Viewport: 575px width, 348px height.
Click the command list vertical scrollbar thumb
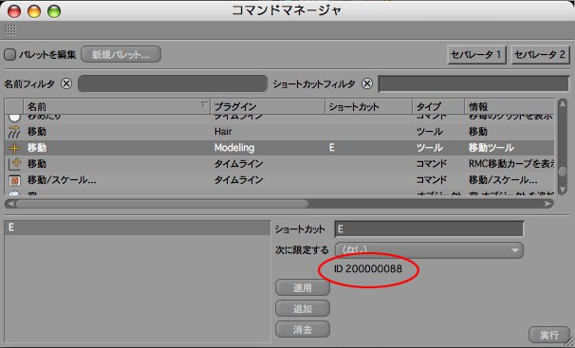(x=562, y=172)
